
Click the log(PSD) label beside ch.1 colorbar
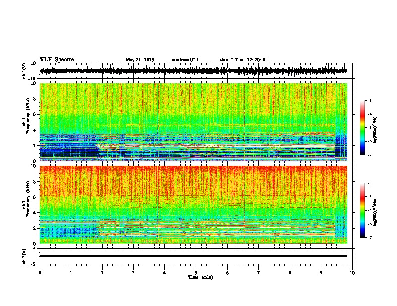375,130
